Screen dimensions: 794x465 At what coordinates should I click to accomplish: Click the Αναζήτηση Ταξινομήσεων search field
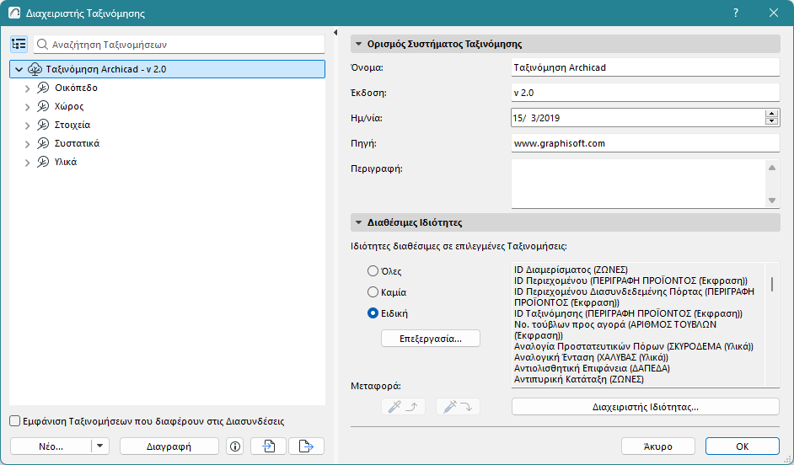pyautogui.click(x=180, y=45)
